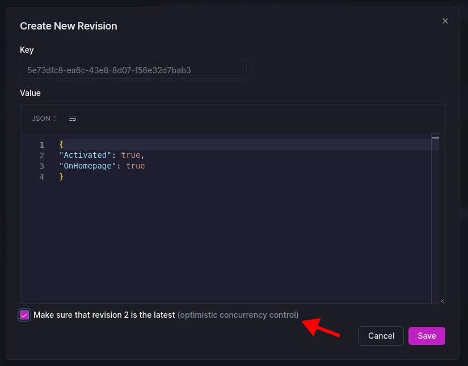
Task: Click the true value after "Activated"
Action: (130, 155)
